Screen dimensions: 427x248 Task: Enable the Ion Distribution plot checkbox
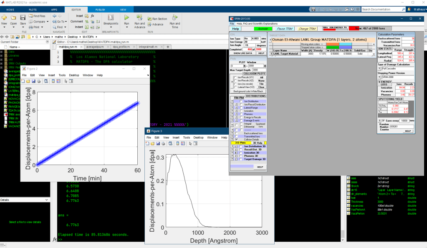coord(241,101)
